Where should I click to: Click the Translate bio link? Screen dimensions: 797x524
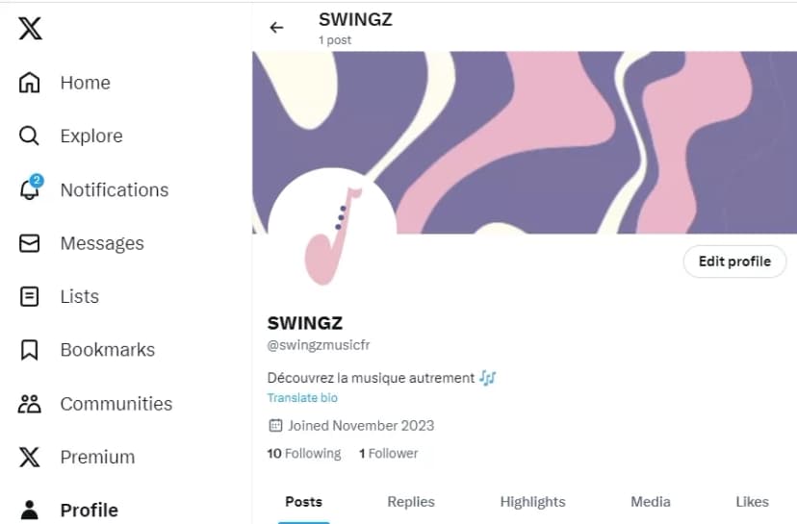click(302, 398)
